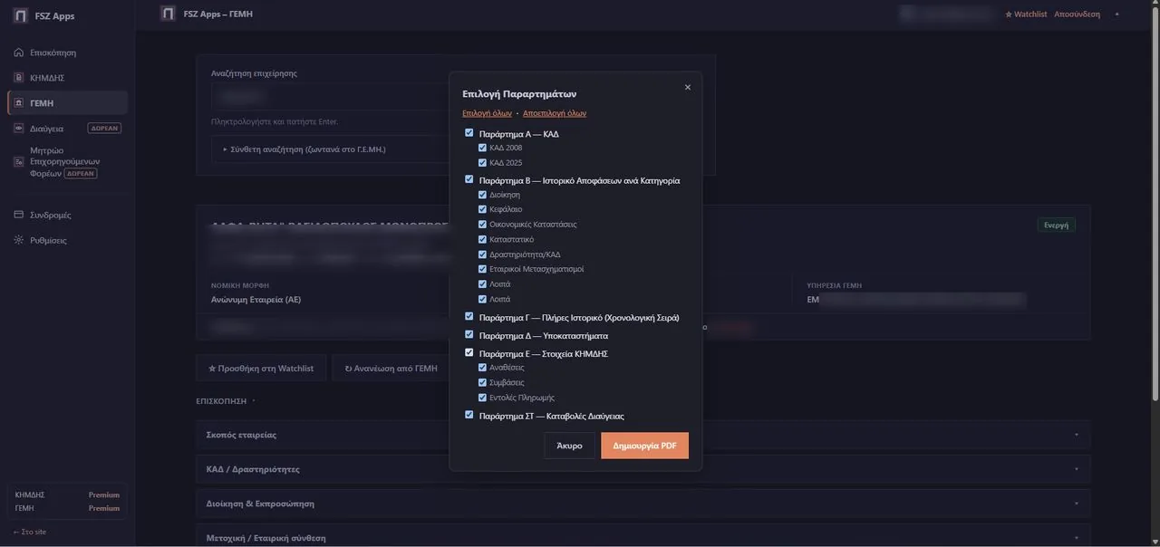Uncheck Παράρτημα Γ — Πλήρες Ιστορικό
The height and width of the screenshot is (547, 1160).
point(469,317)
